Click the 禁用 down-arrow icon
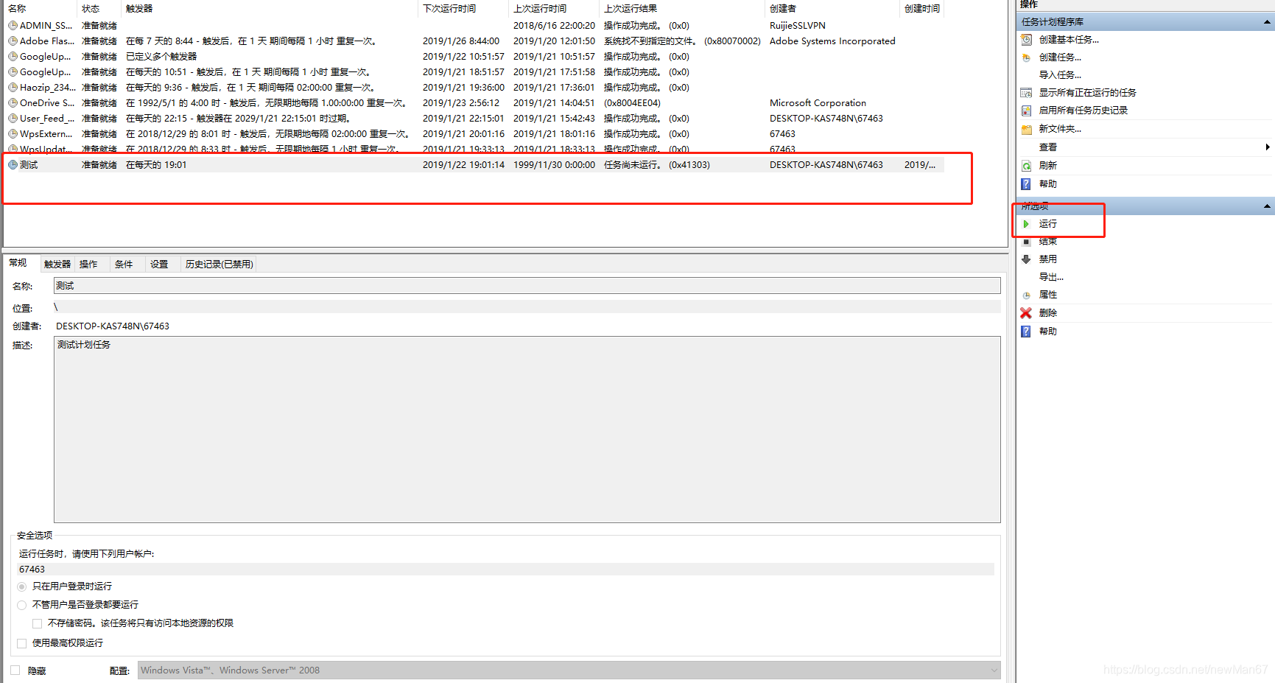 1026,259
